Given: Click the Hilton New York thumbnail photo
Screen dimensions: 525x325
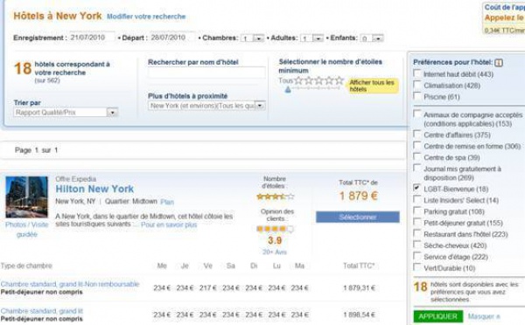Looking at the screenshot, I should click(27, 197).
